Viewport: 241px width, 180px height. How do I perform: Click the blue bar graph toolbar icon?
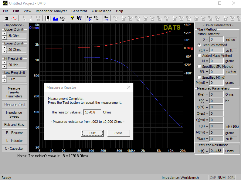tap(55, 18)
